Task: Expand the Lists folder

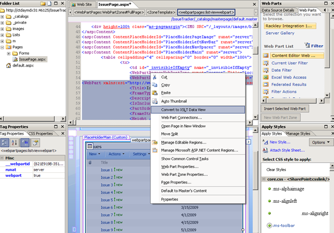Action: click(x=2, y=35)
